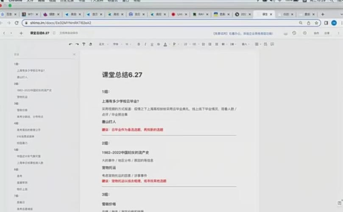The height and width of the screenshot is (212, 343).
Task: Open the font size dropdown
Action: 128,44
